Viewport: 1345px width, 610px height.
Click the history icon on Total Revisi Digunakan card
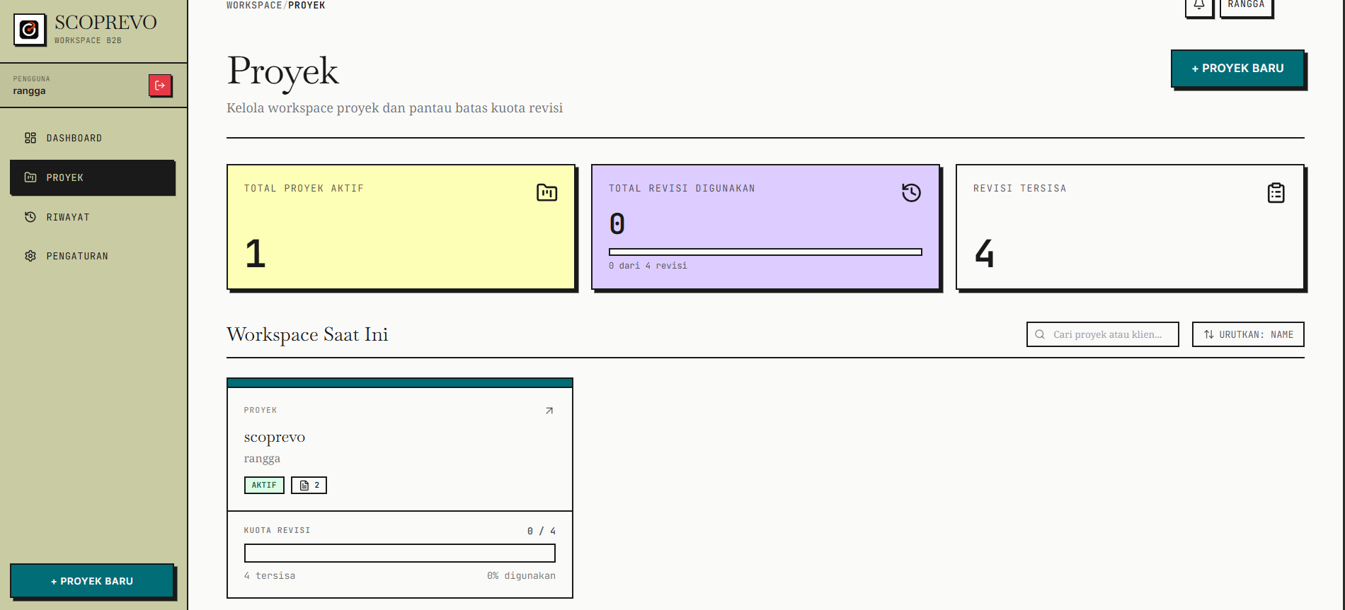tap(912, 192)
